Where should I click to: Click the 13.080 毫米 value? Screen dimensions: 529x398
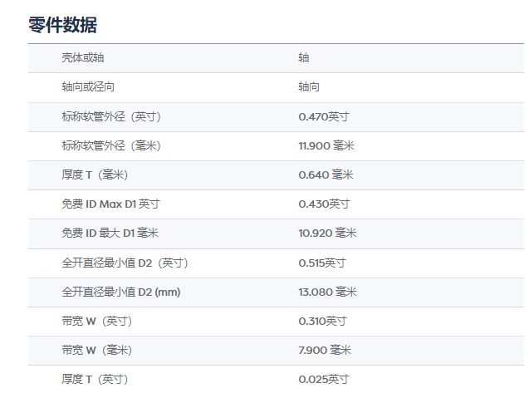[327, 292]
